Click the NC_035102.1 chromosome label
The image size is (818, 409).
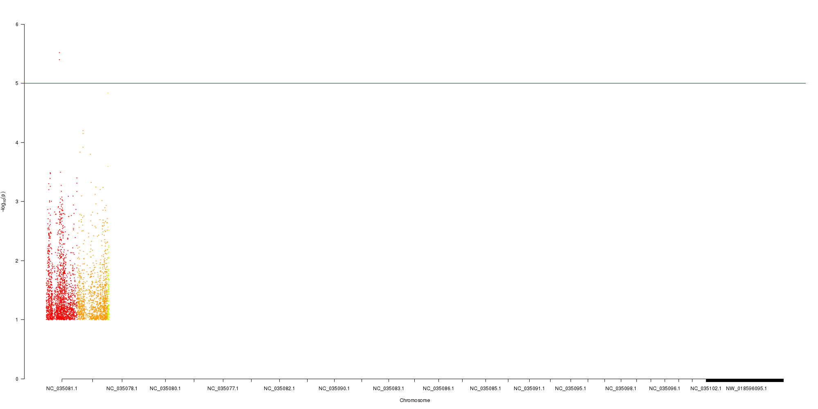point(706,389)
